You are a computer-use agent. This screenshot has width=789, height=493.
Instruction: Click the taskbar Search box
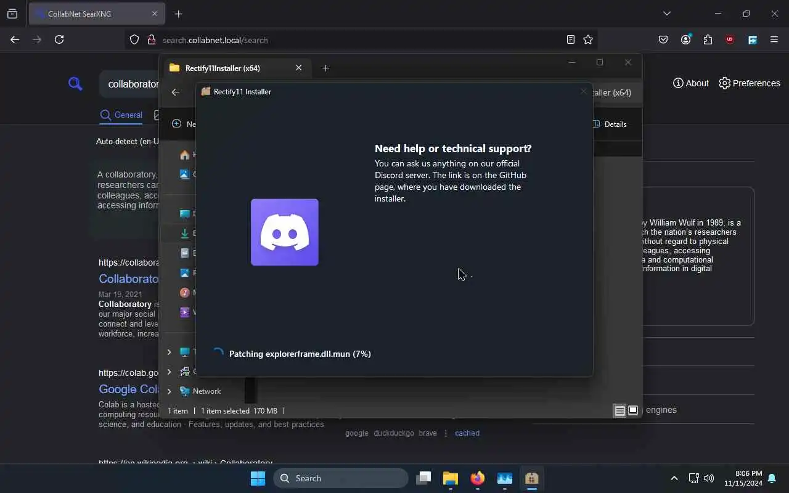(340, 478)
